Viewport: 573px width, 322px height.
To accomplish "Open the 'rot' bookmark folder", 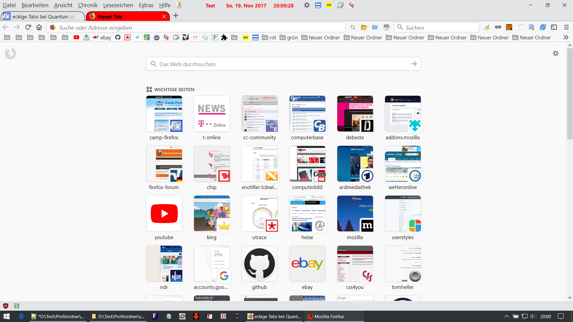I will coord(269,38).
